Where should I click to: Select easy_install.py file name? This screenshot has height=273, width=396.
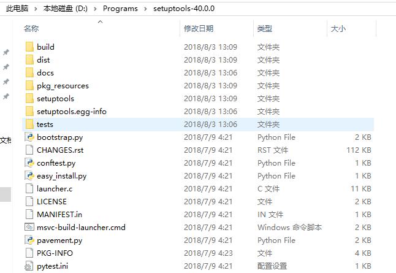click(x=62, y=176)
